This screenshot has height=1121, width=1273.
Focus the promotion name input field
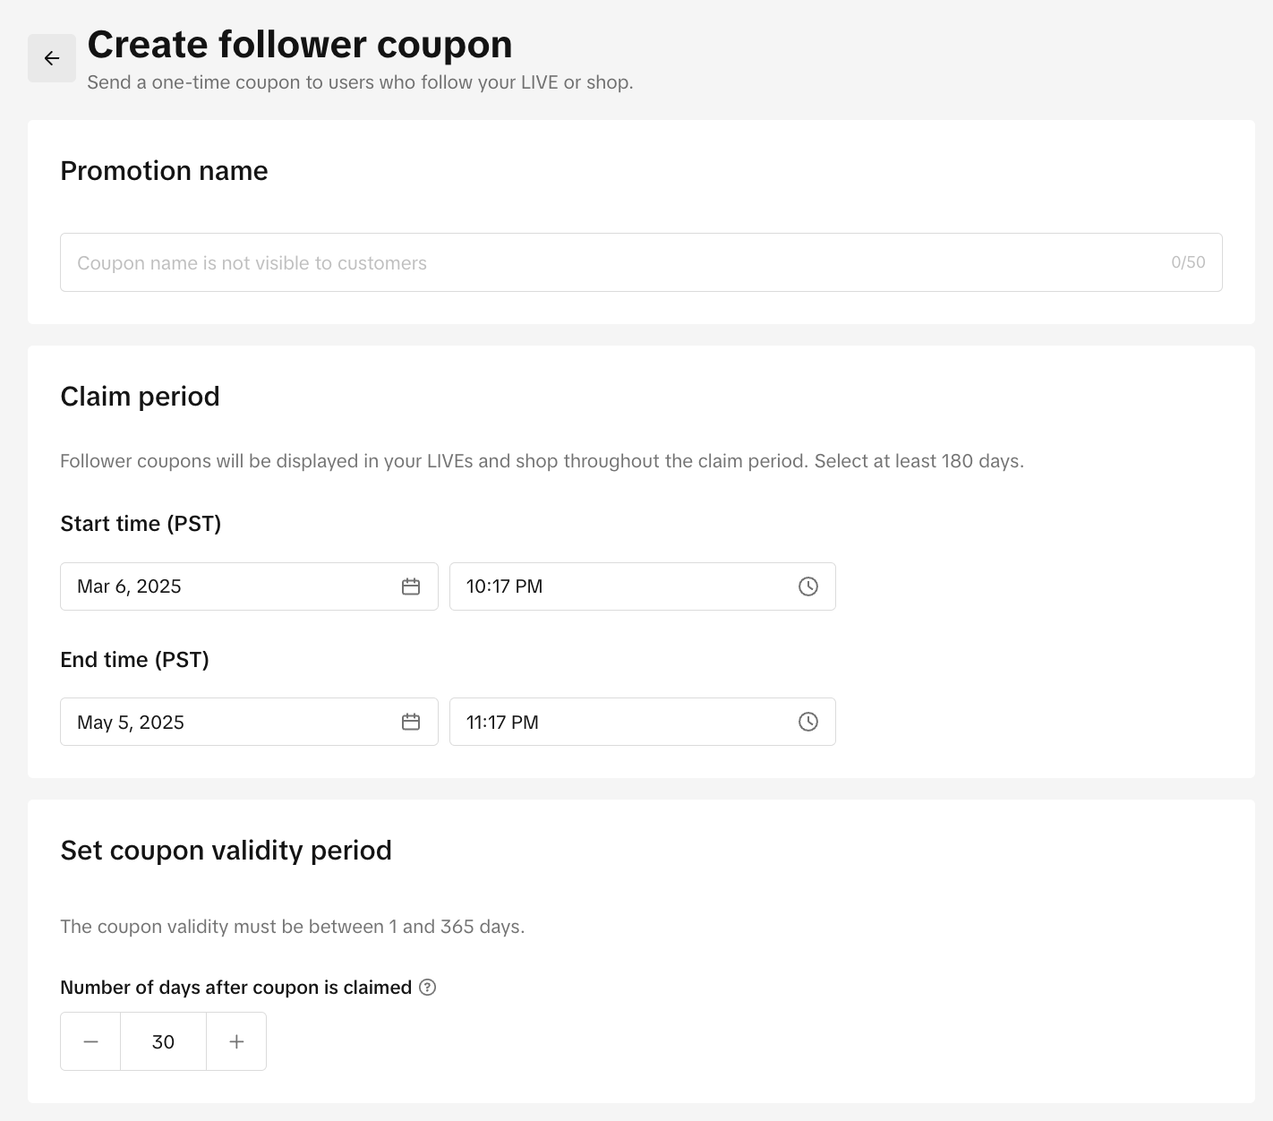click(609, 262)
